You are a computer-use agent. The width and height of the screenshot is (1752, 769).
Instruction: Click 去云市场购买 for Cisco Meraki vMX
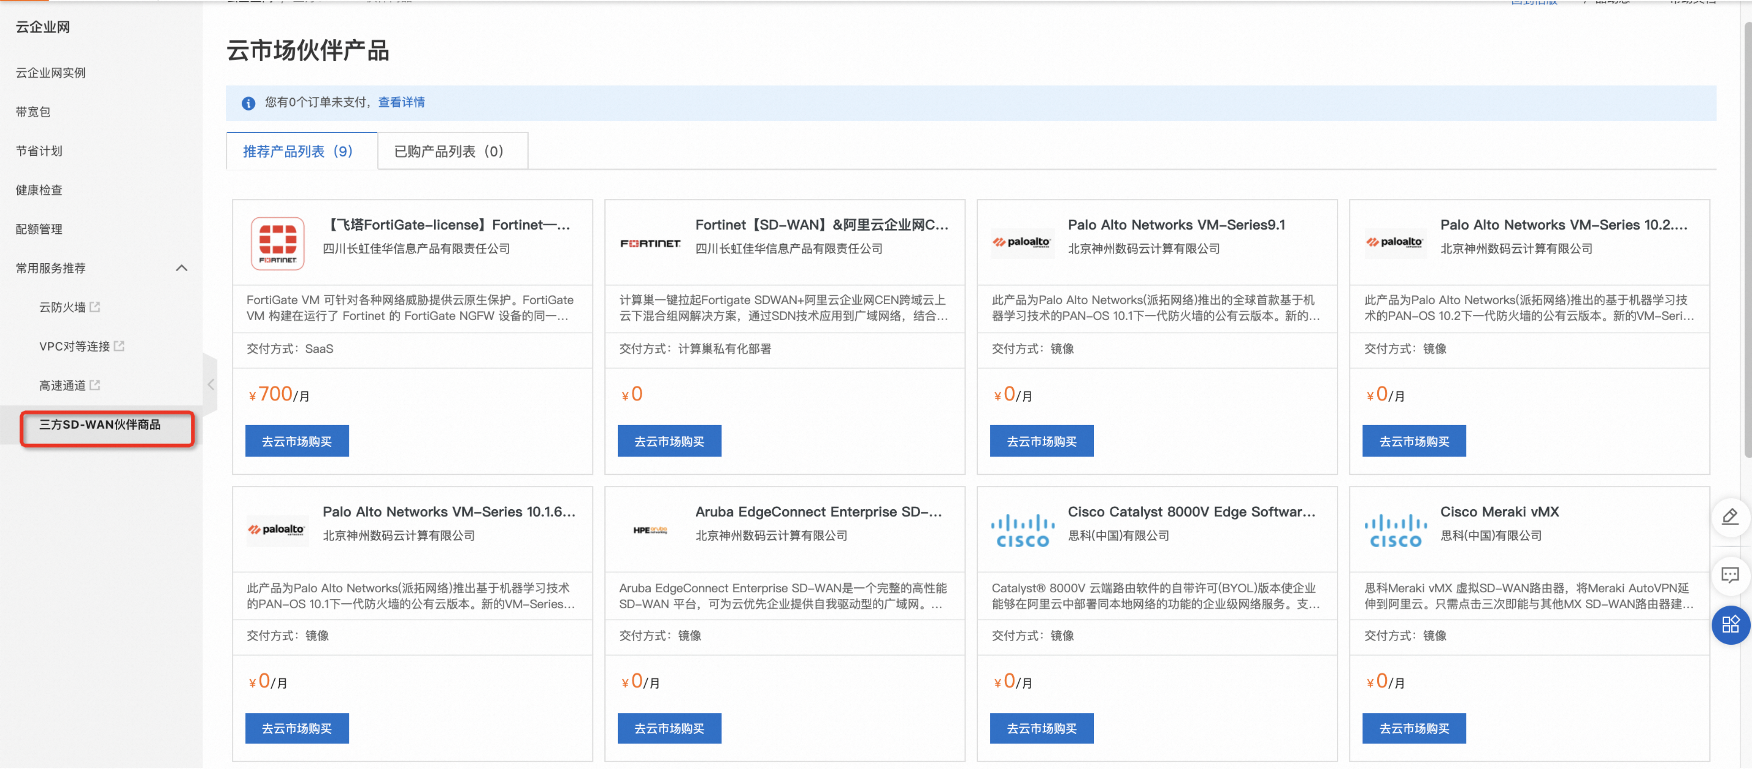click(1413, 728)
